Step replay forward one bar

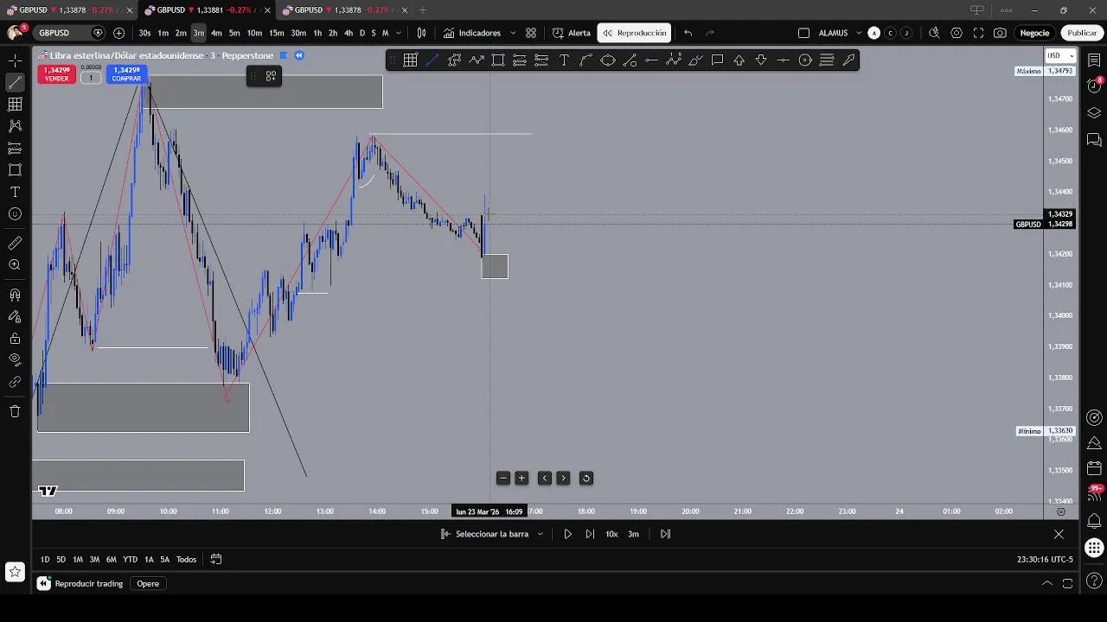pyautogui.click(x=590, y=534)
